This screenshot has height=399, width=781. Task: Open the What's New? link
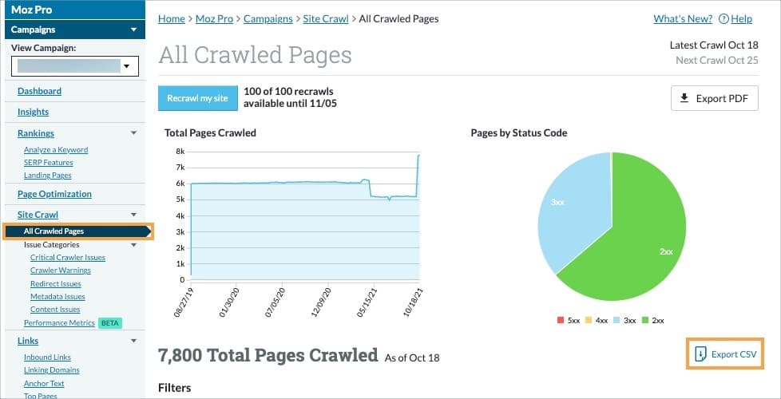(682, 19)
